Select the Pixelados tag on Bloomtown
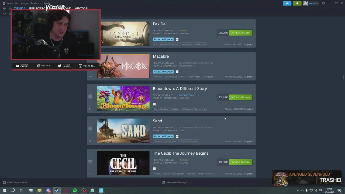The width and height of the screenshot is (345, 194). [175, 109]
